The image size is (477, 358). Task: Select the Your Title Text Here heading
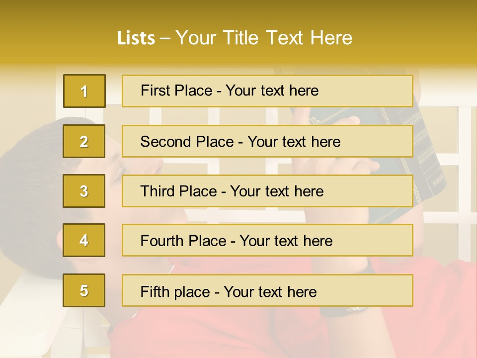point(264,38)
